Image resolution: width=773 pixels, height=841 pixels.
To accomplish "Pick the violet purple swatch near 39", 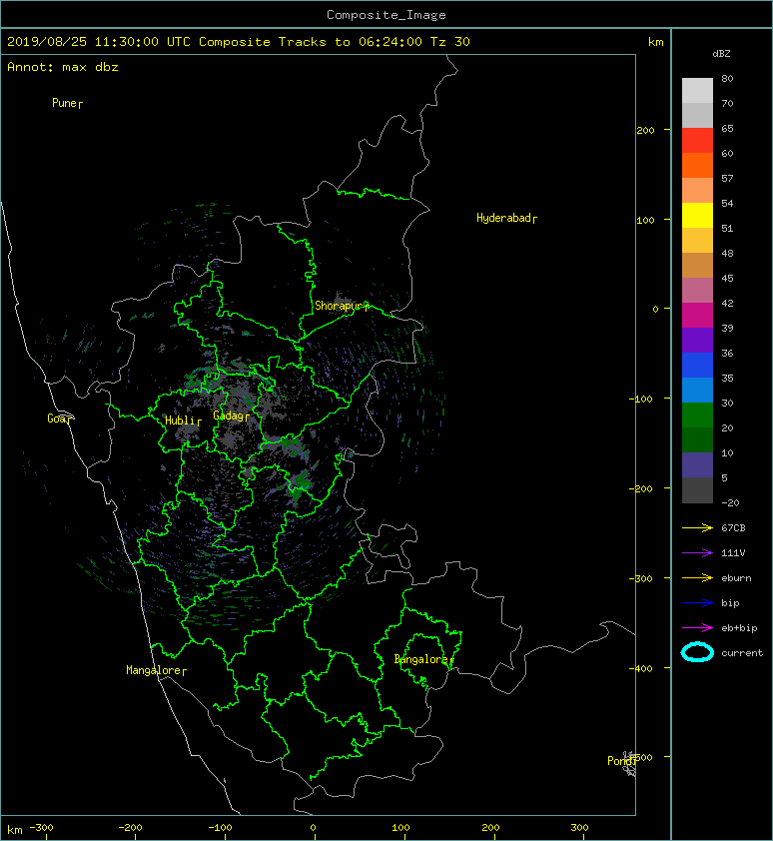I will click(697, 341).
